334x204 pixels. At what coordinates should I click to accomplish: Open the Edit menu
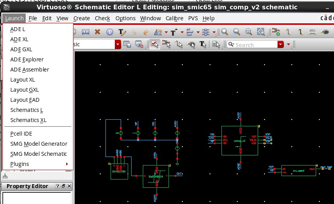click(x=47, y=18)
